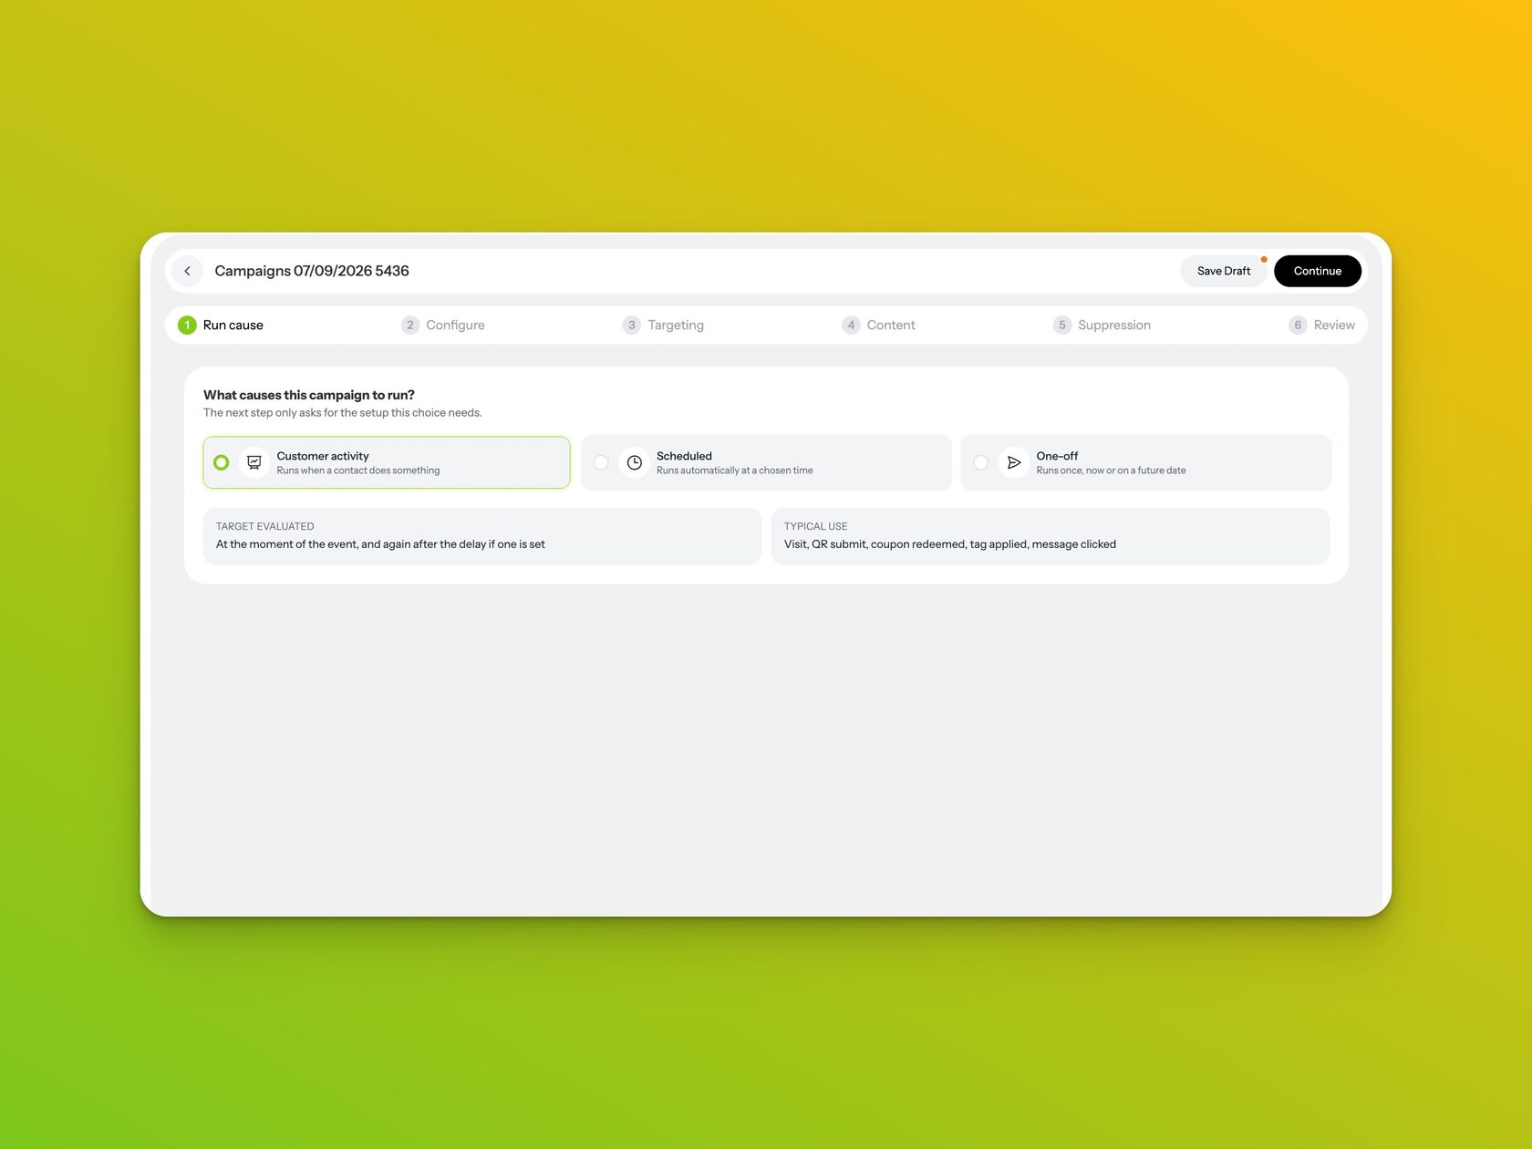Open the Run cause step
Viewport: 1532px width, 1149px height.
pos(221,325)
